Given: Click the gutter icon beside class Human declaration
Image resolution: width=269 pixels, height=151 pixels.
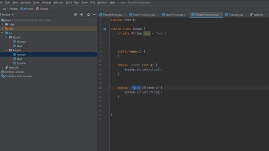Looking at the screenshot, I should pos(105,29).
